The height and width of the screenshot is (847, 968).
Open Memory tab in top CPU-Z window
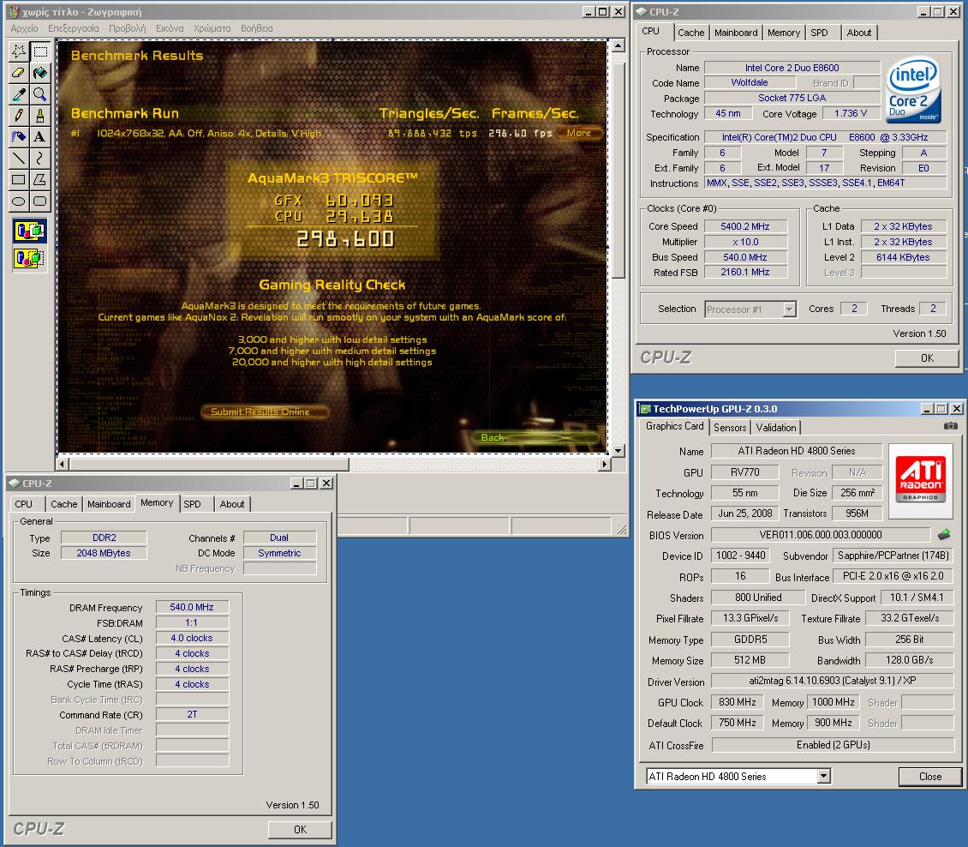[784, 33]
